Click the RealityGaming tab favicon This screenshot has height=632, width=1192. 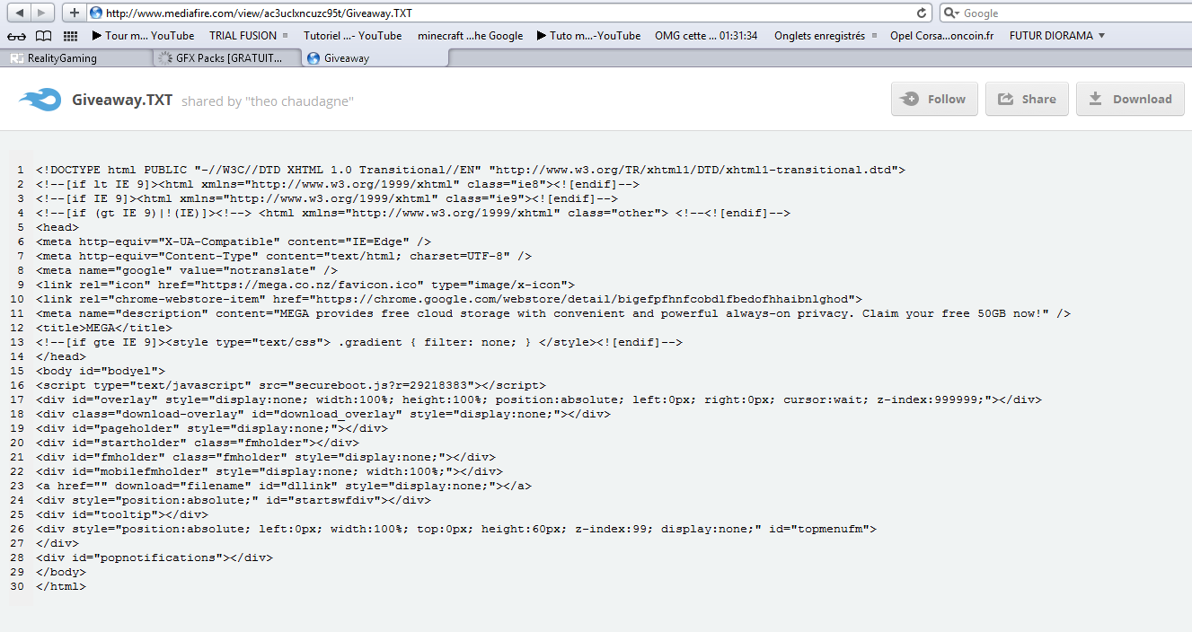(16, 58)
